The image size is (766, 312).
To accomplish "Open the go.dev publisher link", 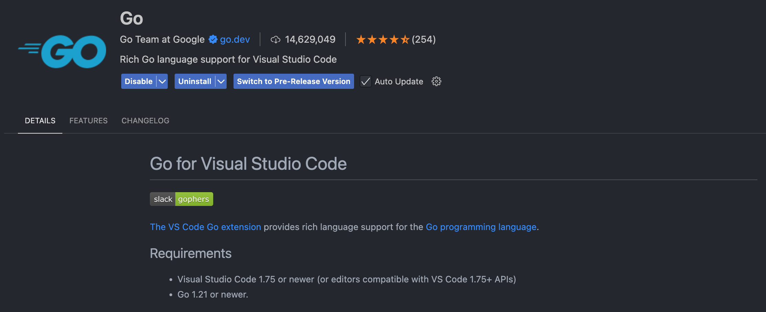I will tap(235, 40).
